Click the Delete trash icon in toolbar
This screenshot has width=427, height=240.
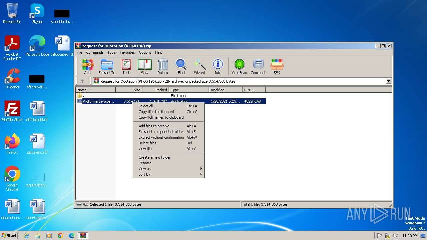click(x=163, y=67)
